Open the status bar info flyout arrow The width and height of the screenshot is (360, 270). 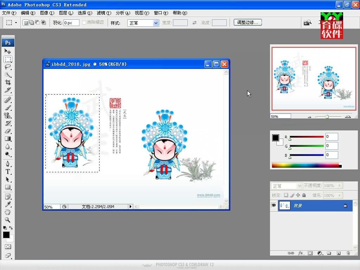[130, 206]
